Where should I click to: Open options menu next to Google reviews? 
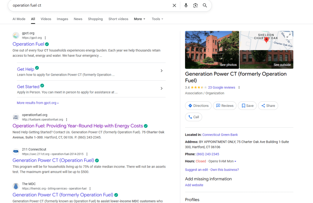tap(239, 88)
